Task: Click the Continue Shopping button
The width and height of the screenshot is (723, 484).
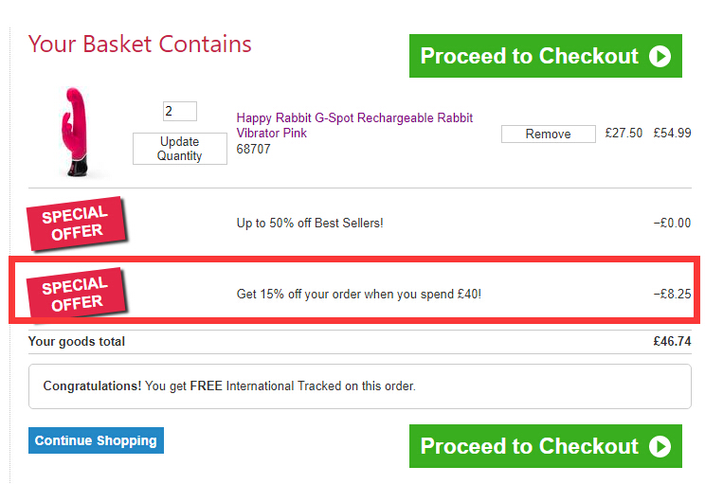Action: coord(96,440)
